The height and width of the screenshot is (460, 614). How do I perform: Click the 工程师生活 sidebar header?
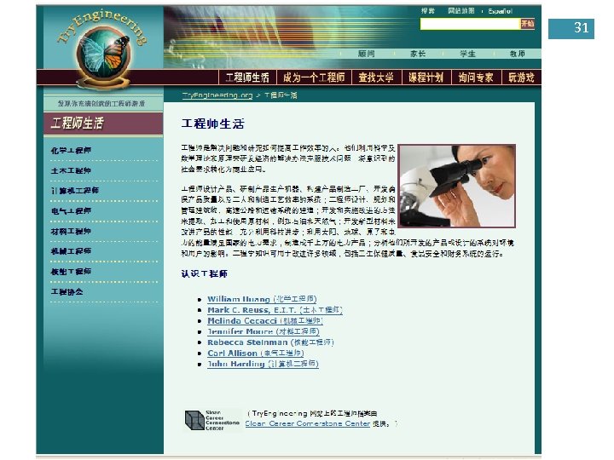click(103, 124)
